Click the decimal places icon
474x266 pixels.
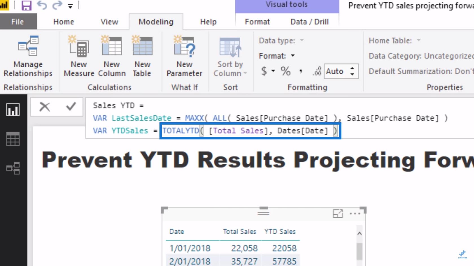317,71
